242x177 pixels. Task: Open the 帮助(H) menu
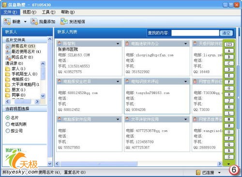[68, 12]
